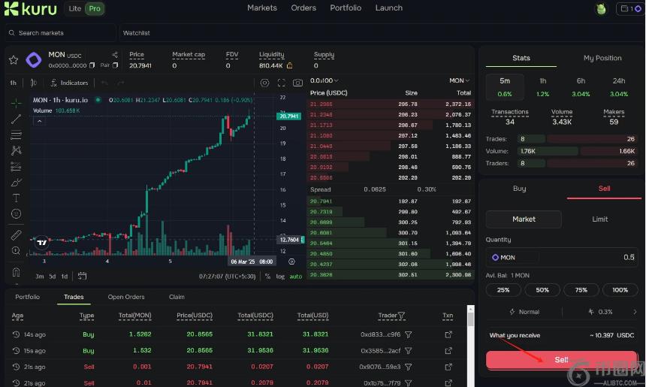
Task: Select the trend line drawing tool
Action: tap(16, 119)
